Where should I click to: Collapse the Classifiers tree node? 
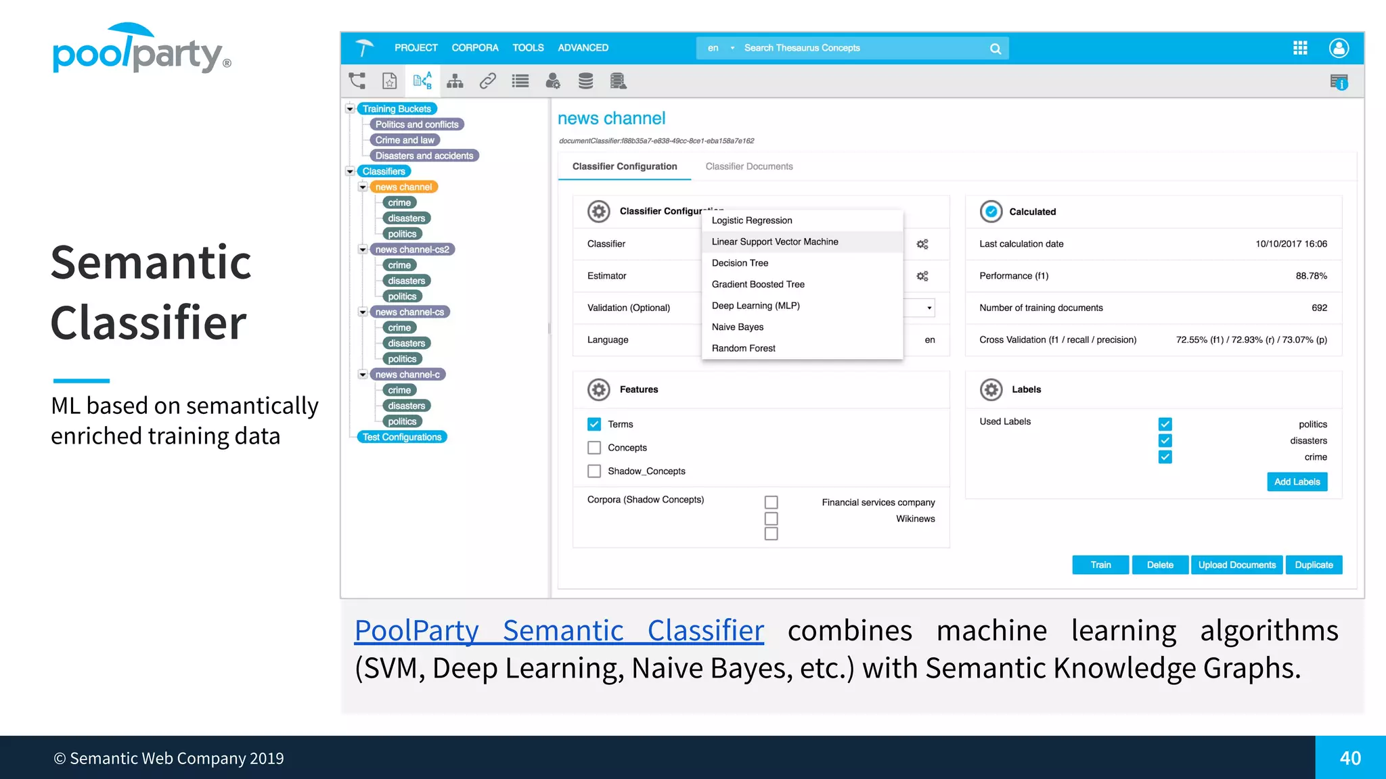[350, 172]
